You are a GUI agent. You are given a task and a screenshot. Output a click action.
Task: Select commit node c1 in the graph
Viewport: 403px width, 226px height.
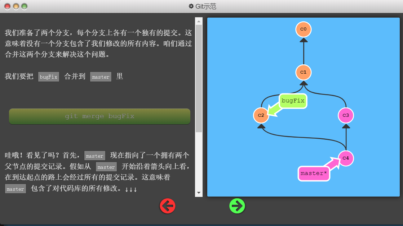click(x=303, y=72)
